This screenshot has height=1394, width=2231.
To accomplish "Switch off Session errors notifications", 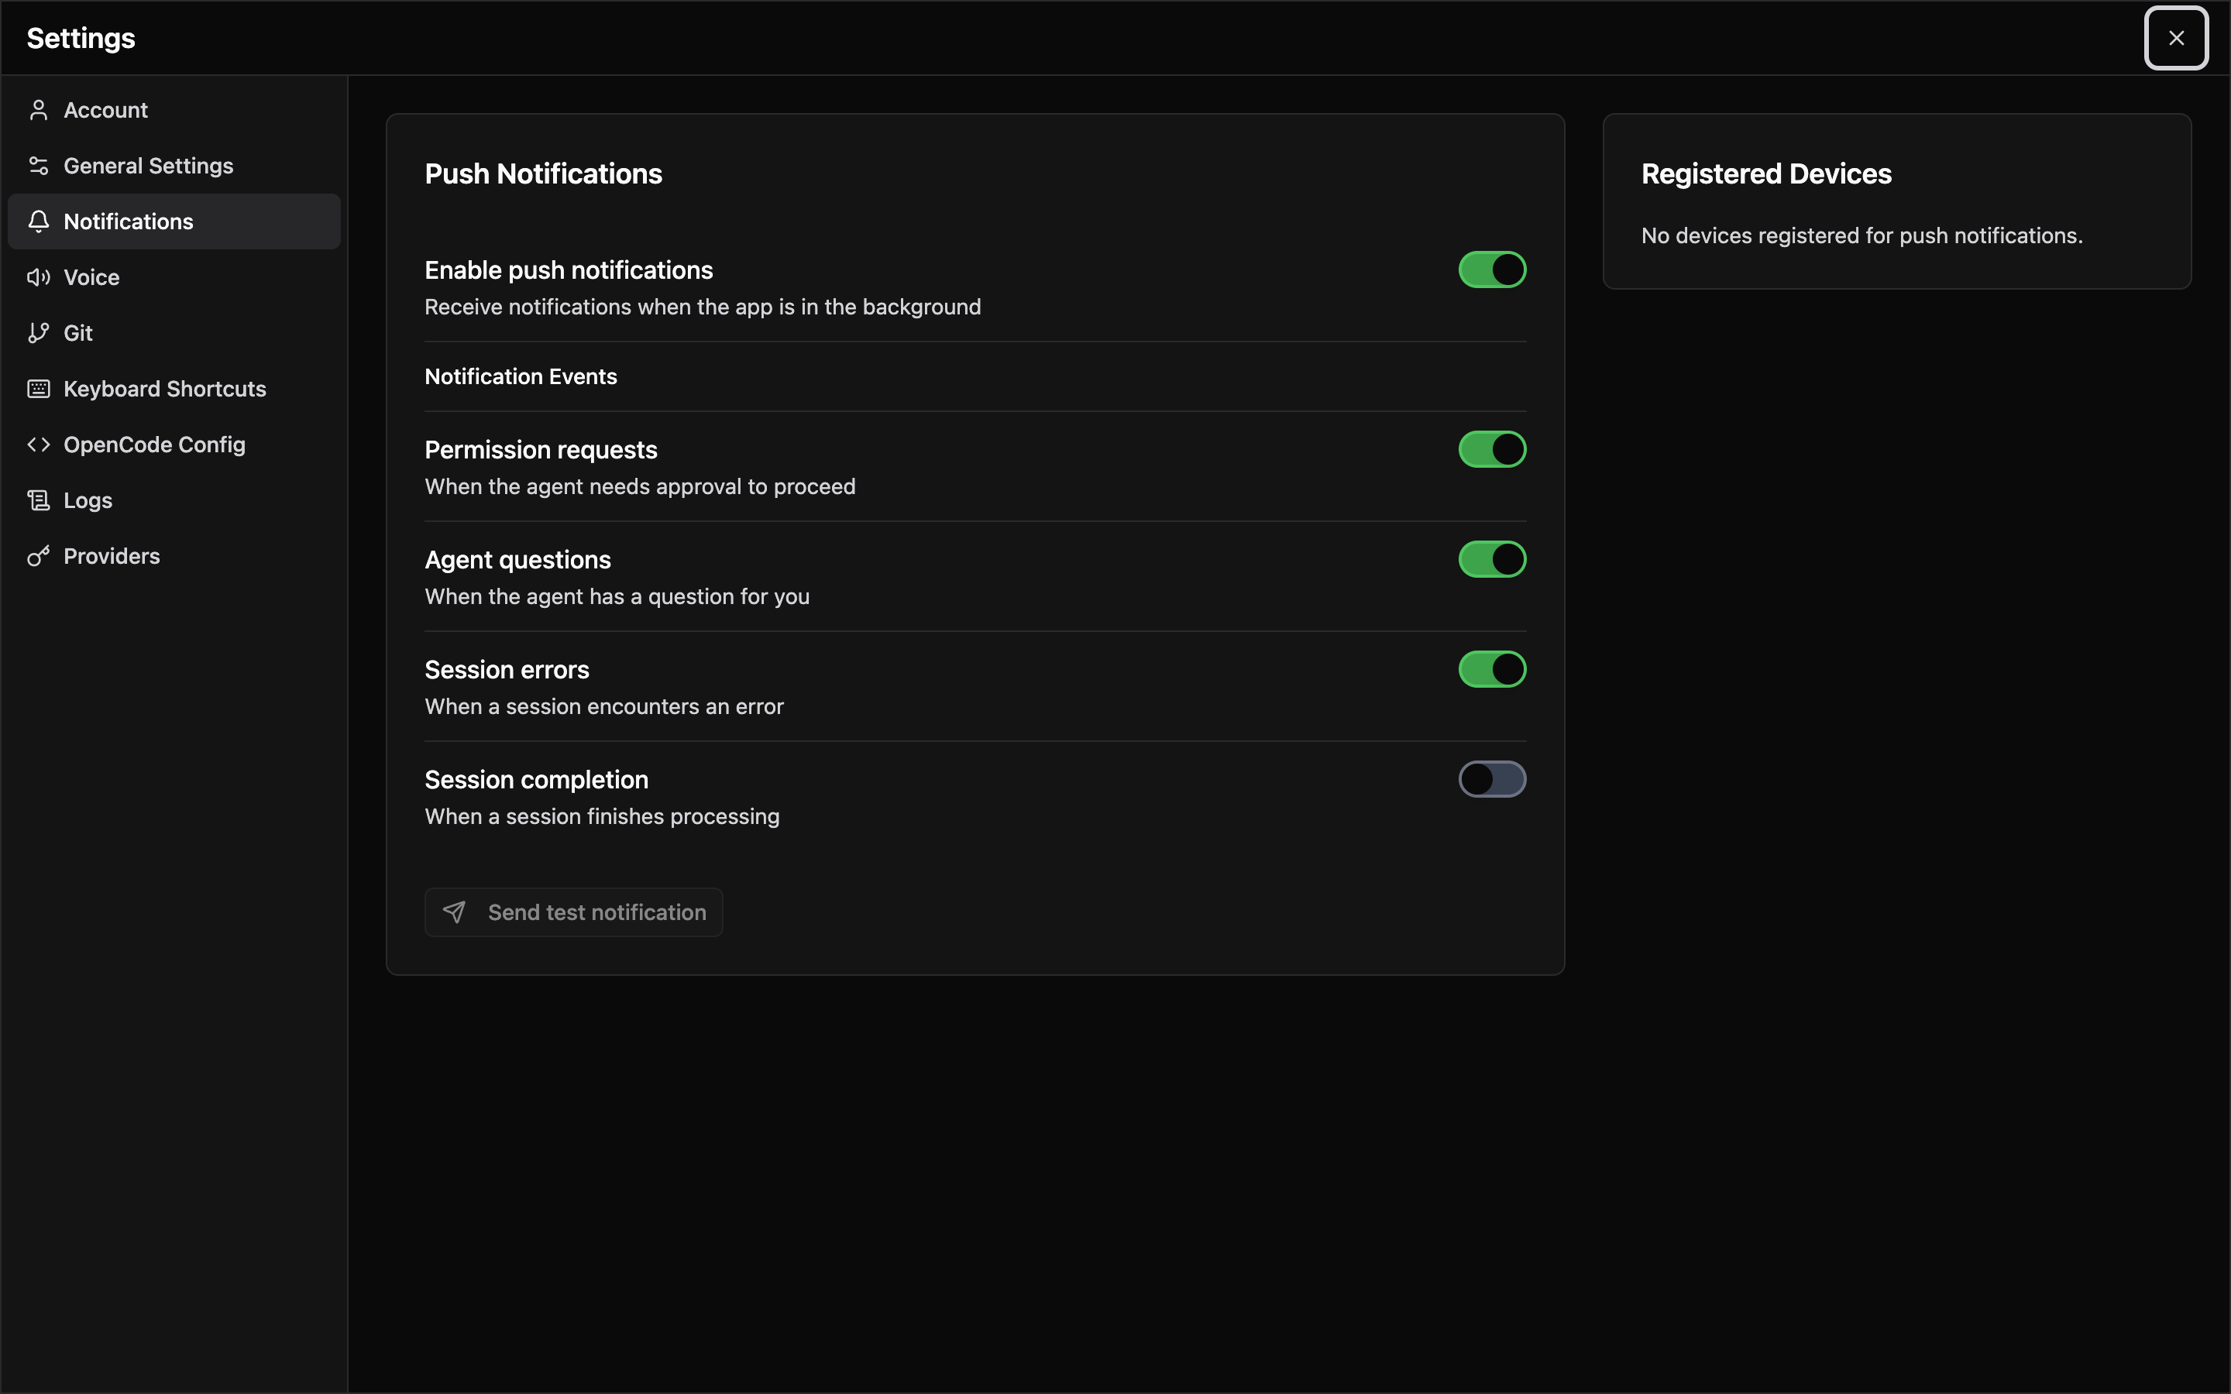I will [1492, 669].
